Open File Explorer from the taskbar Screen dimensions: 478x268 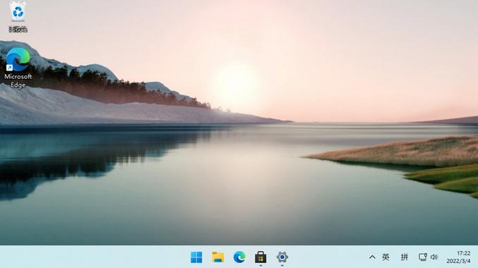coord(218,257)
